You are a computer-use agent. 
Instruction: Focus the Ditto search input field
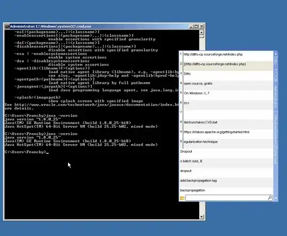(x=226, y=198)
